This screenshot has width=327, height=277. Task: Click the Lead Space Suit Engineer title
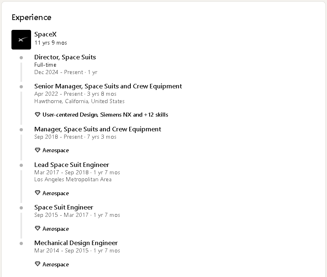(x=72, y=165)
